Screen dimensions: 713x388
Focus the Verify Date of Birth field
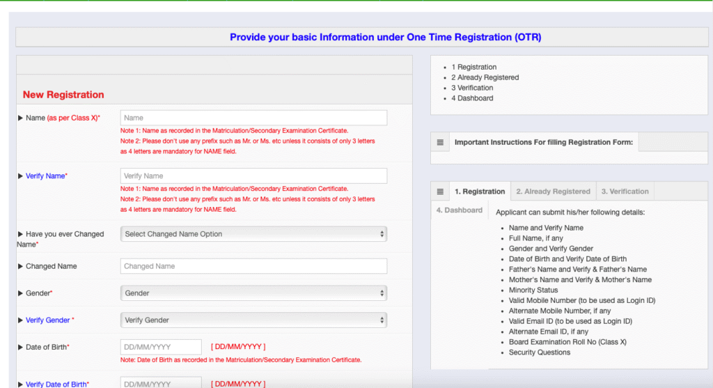coord(161,382)
